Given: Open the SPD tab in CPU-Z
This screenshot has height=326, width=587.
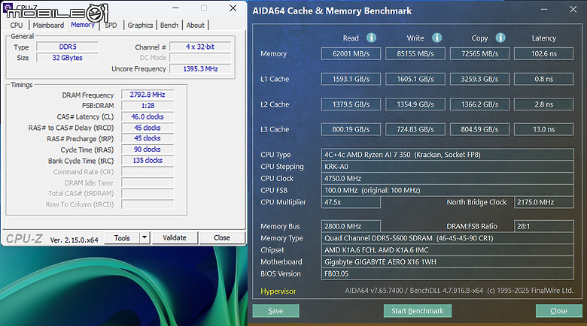Looking at the screenshot, I should [111, 25].
